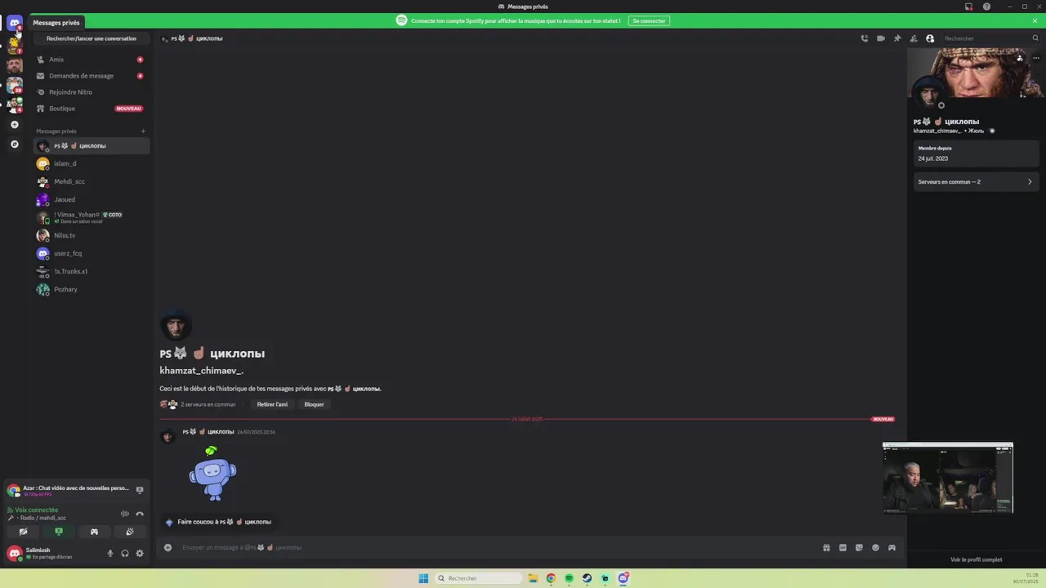Screen dimensions: 1046x588
Task: Open the conversation with Jaoued
Action: click(91, 199)
